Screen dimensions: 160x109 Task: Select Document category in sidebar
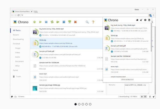[x=19, y=61]
